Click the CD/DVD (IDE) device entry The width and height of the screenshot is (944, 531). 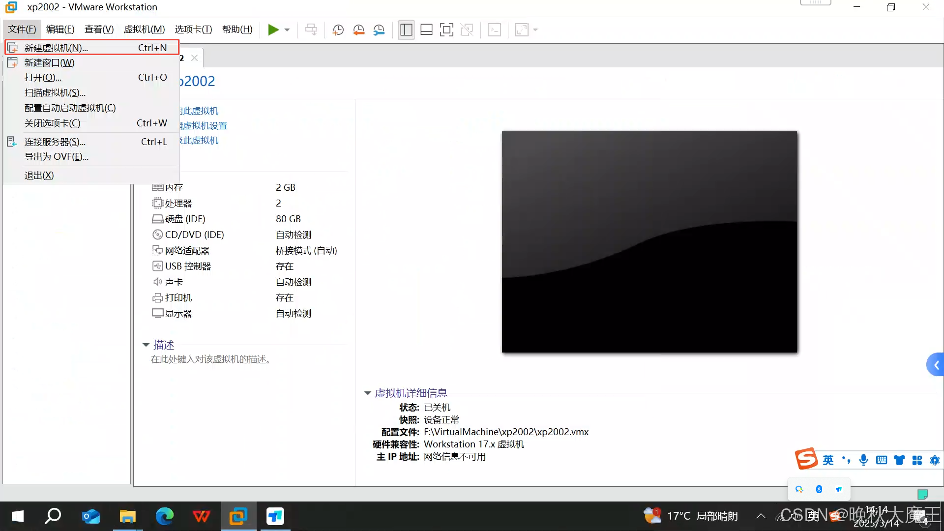tap(194, 235)
